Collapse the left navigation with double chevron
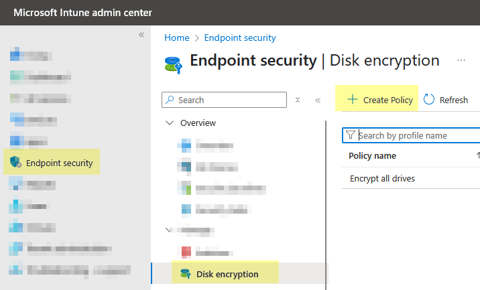The height and width of the screenshot is (290, 480). [141, 35]
